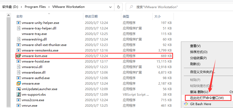
Task: Sort by 大小 column header
Action: pos(157,16)
